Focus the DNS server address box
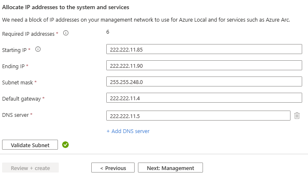308x180 pixels. (x=198, y=116)
